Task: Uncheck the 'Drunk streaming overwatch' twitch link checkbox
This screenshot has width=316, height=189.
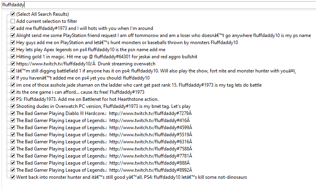Action: 13,64
